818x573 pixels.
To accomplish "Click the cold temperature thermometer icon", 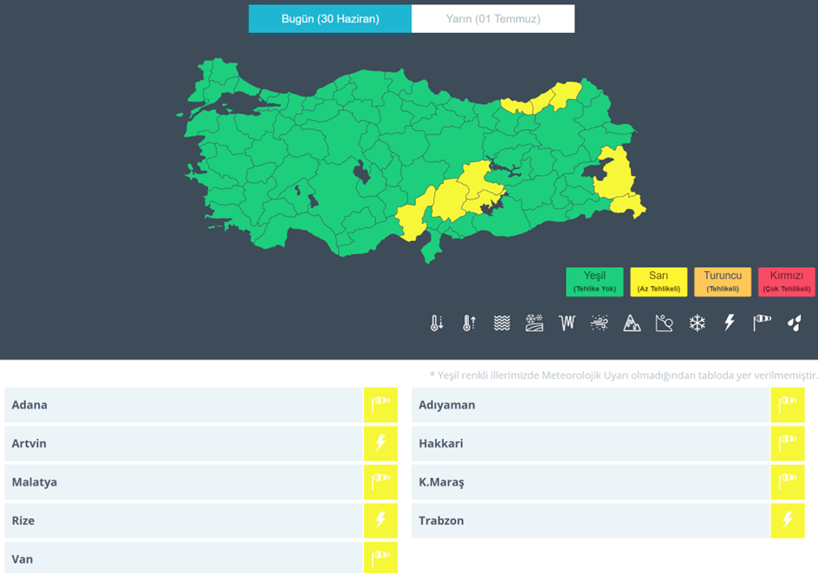I will [437, 323].
